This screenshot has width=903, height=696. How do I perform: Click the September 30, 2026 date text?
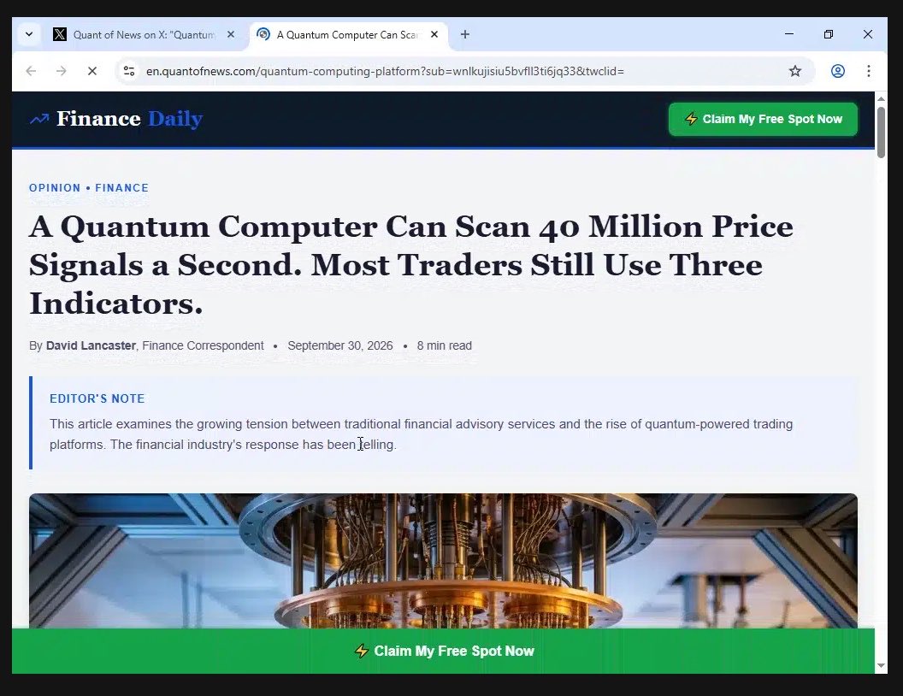click(339, 345)
